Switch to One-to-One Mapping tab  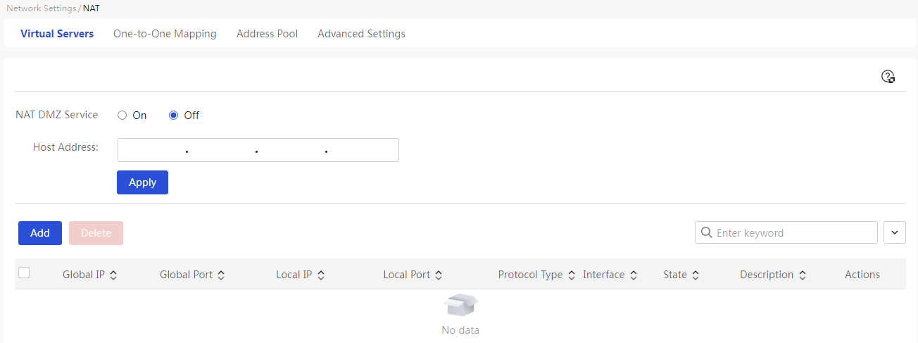point(165,33)
